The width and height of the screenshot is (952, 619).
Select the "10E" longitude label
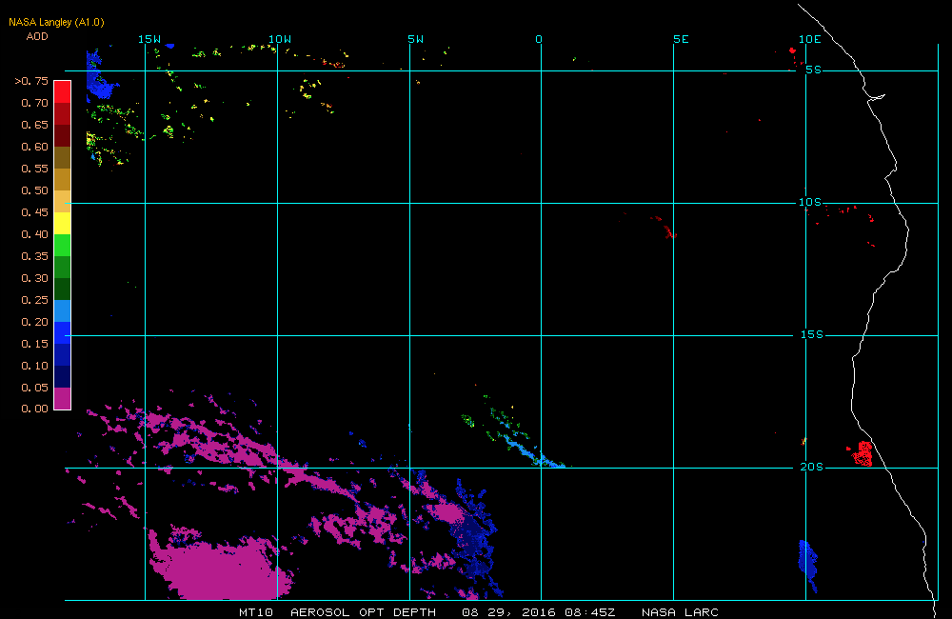pos(810,39)
